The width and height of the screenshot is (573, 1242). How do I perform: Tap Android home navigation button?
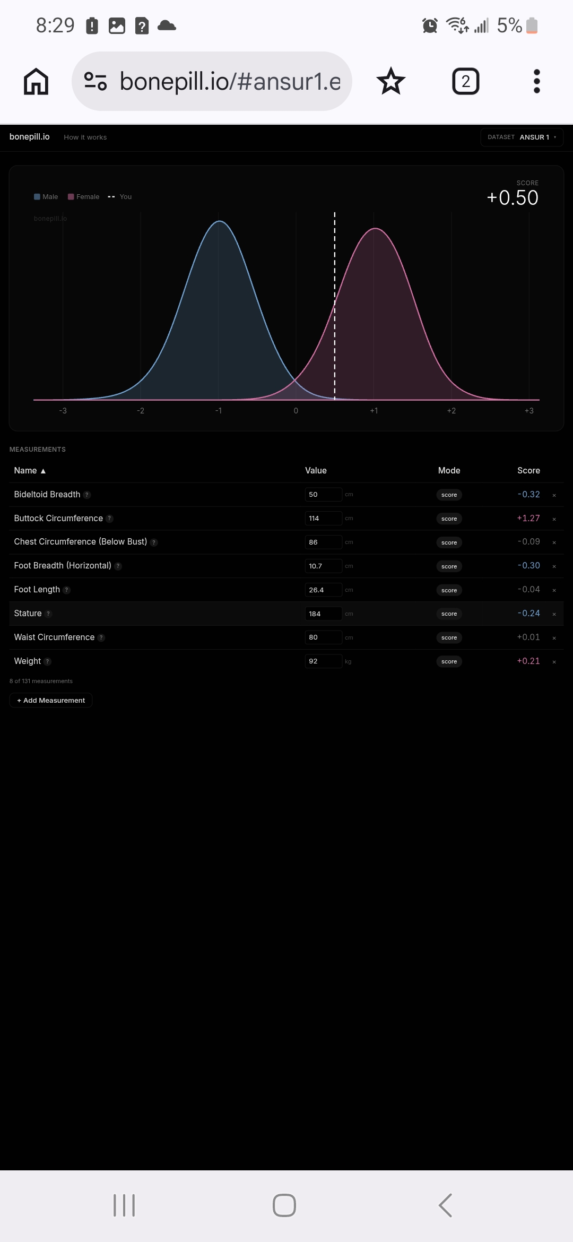pyautogui.click(x=284, y=1205)
